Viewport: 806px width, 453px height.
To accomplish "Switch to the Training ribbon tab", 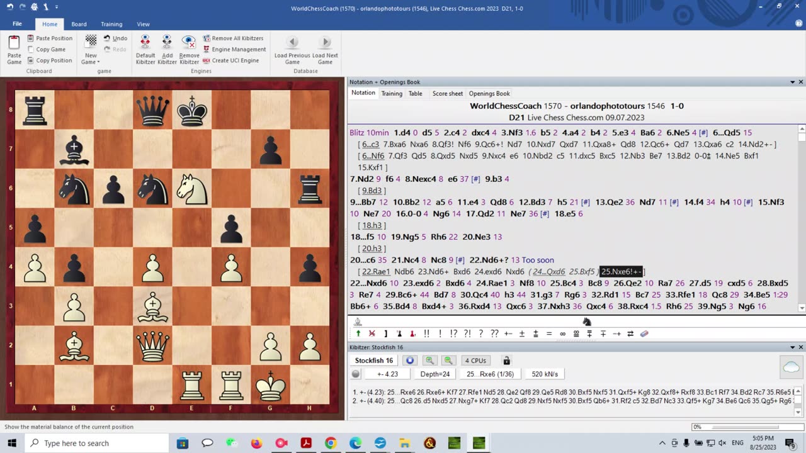I will pyautogui.click(x=111, y=25).
